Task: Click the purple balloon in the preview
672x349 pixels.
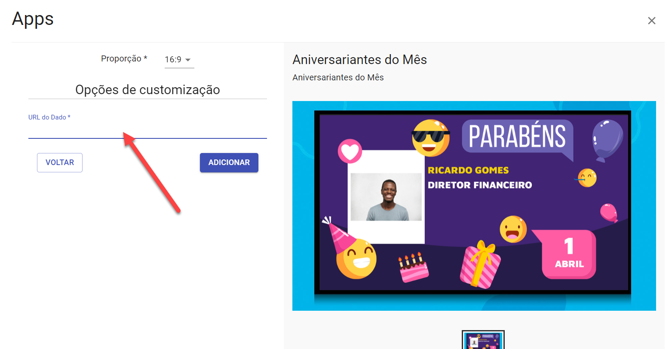Action: click(607, 141)
